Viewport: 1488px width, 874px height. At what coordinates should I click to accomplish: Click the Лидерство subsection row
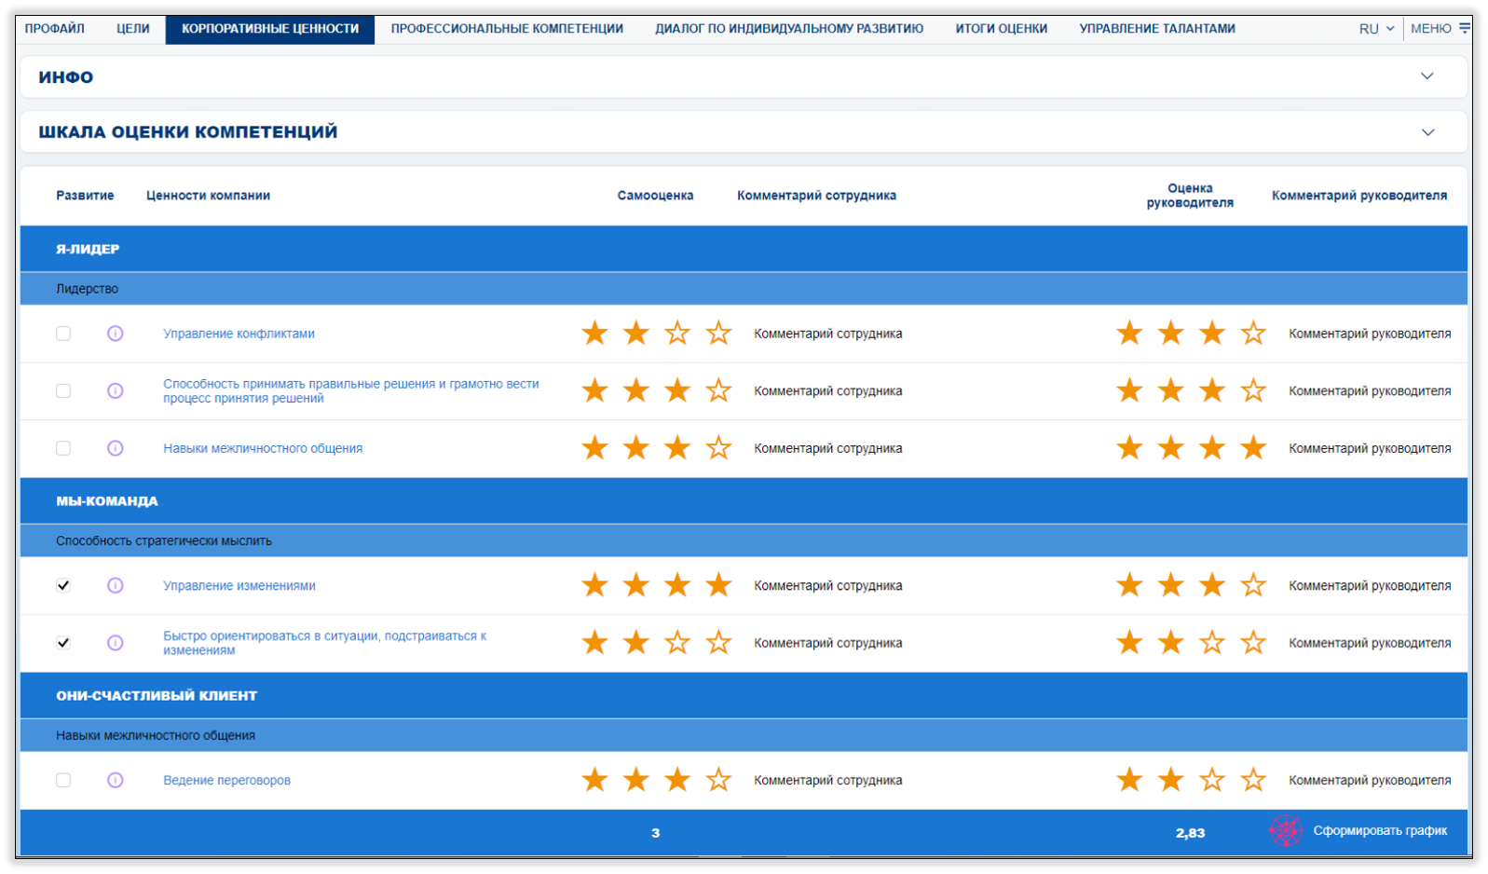(x=744, y=289)
